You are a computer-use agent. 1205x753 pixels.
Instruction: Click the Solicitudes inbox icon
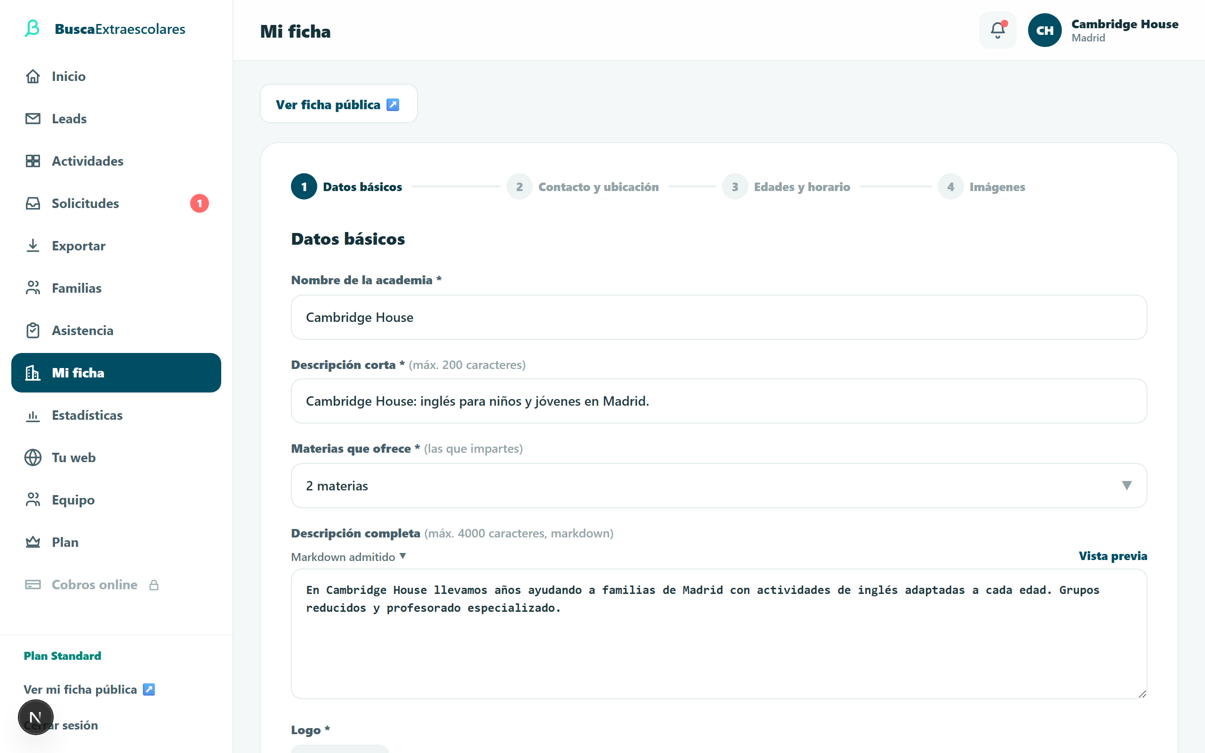(x=33, y=203)
